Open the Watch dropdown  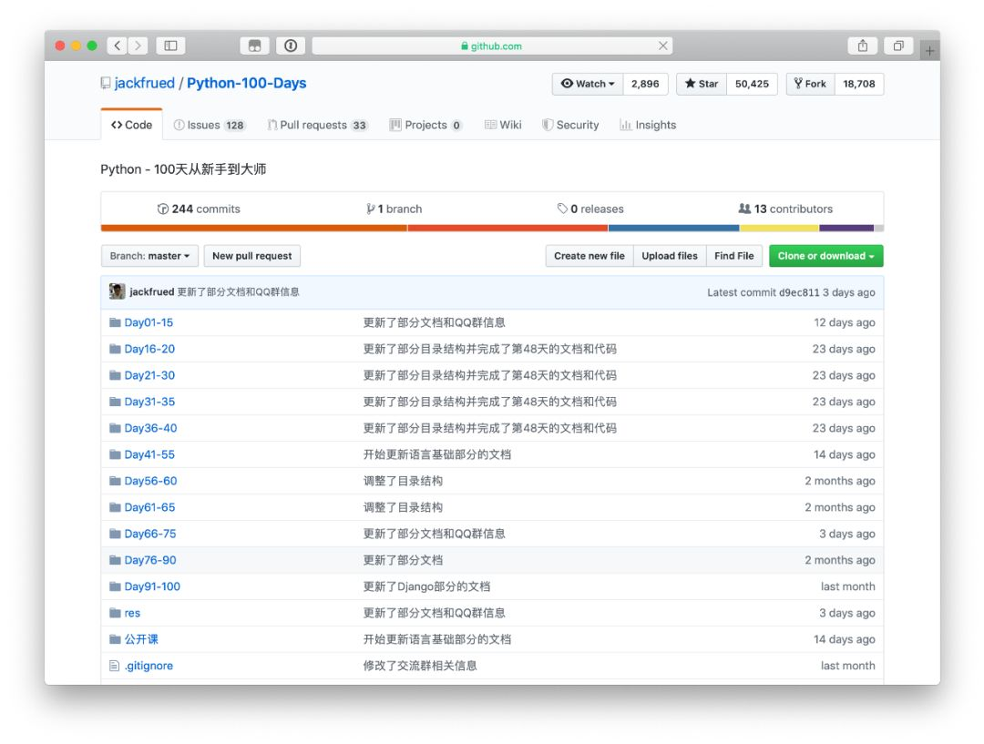click(x=588, y=84)
